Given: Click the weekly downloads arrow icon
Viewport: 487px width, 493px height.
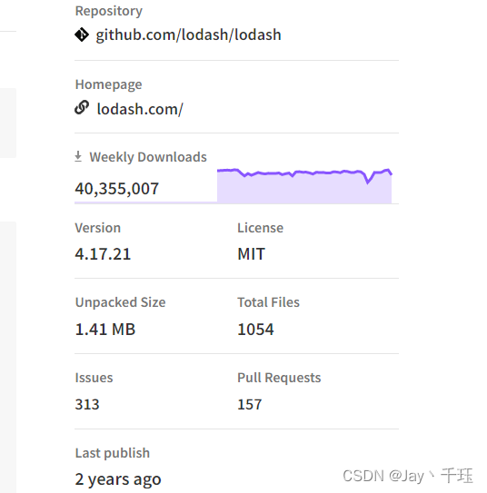Looking at the screenshot, I should 78,156.
